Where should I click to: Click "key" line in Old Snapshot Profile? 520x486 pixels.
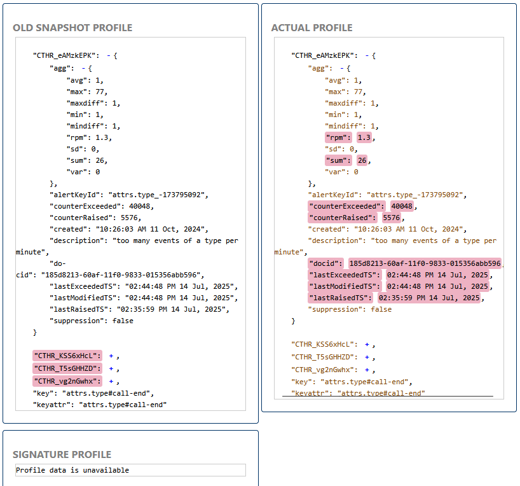coord(93,393)
